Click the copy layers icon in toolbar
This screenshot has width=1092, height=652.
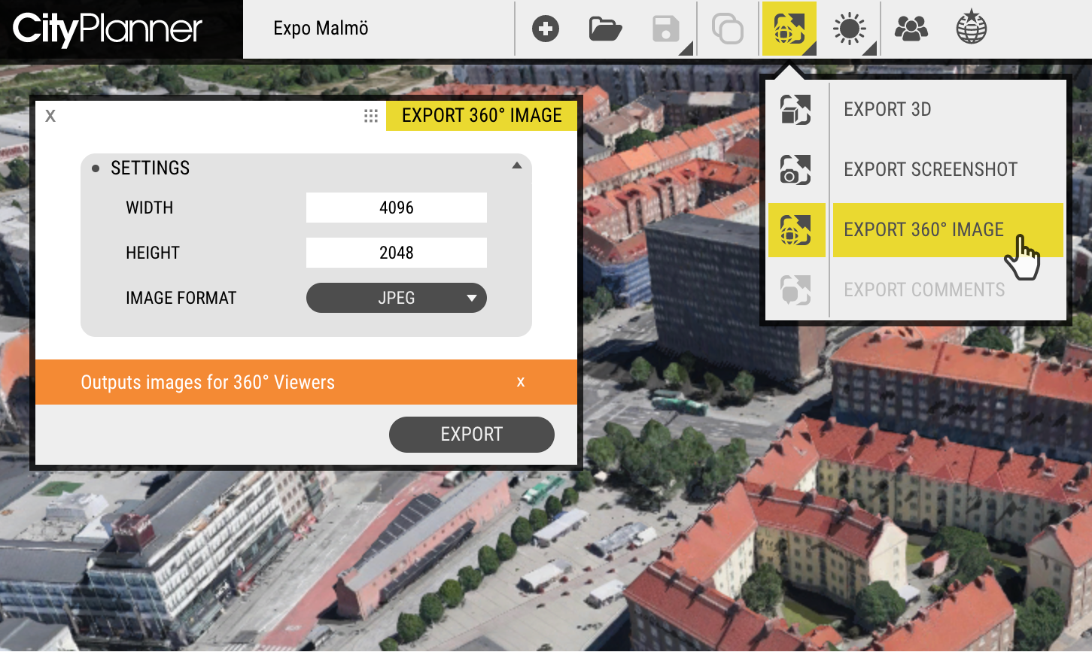point(728,29)
